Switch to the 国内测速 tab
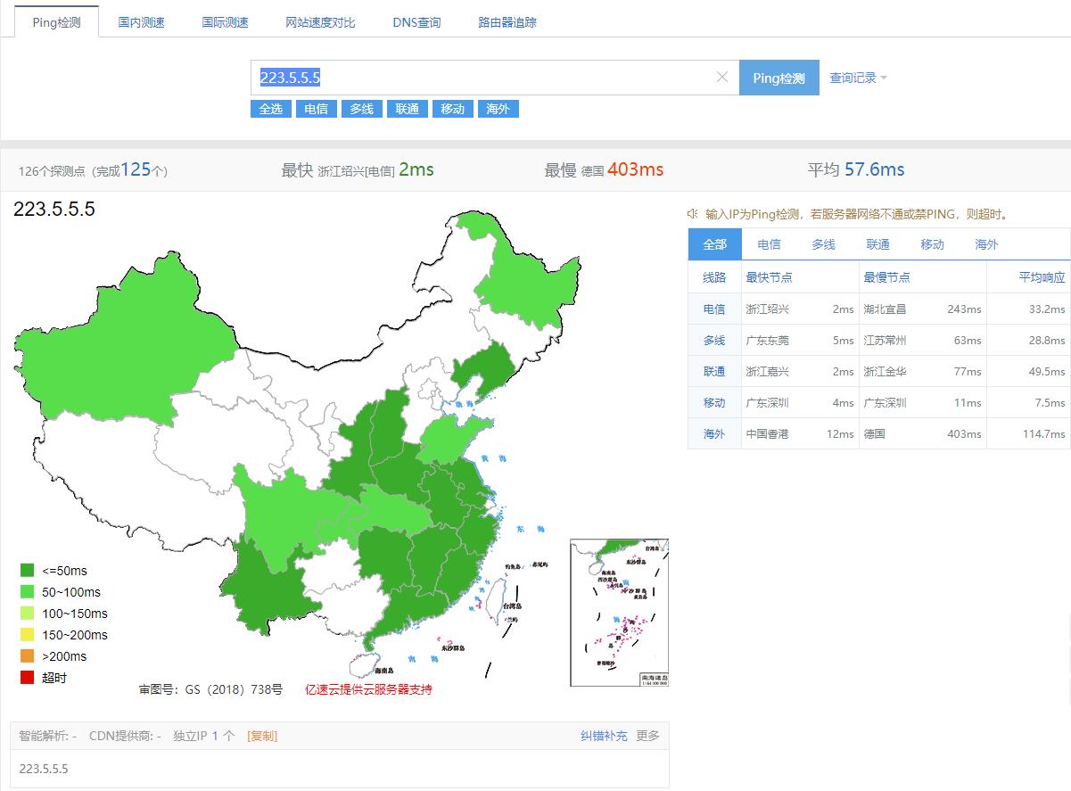 pyautogui.click(x=140, y=21)
